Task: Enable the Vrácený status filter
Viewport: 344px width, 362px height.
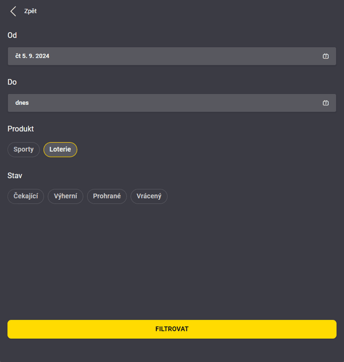Action: point(149,196)
